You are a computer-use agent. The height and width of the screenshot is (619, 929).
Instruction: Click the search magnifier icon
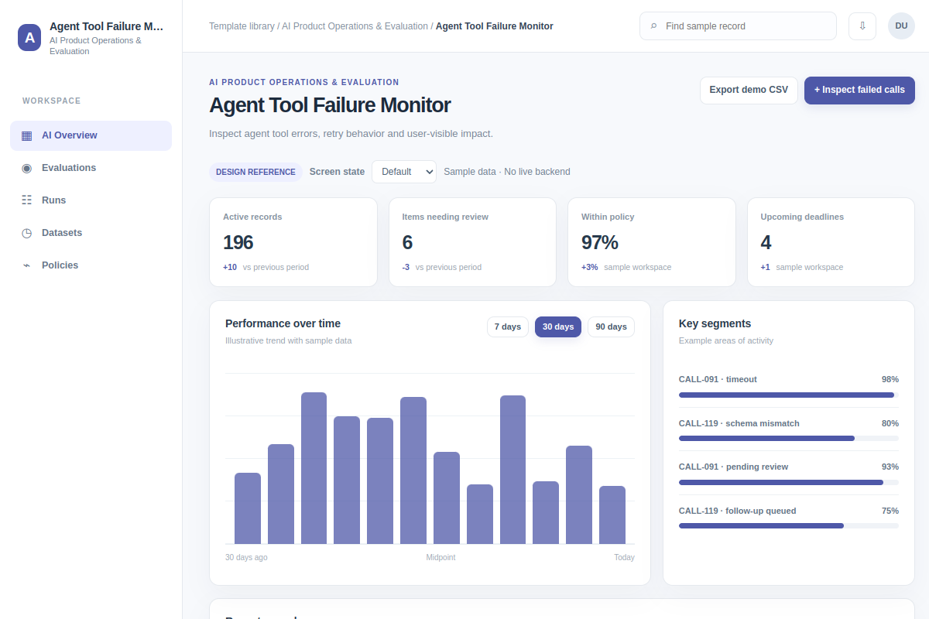click(653, 26)
